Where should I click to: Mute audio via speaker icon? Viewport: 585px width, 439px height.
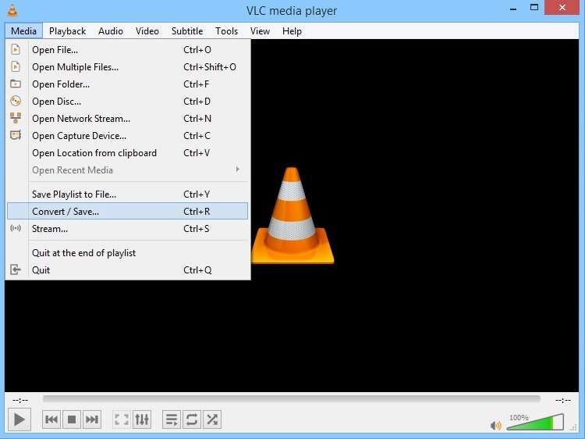coord(496,425)
